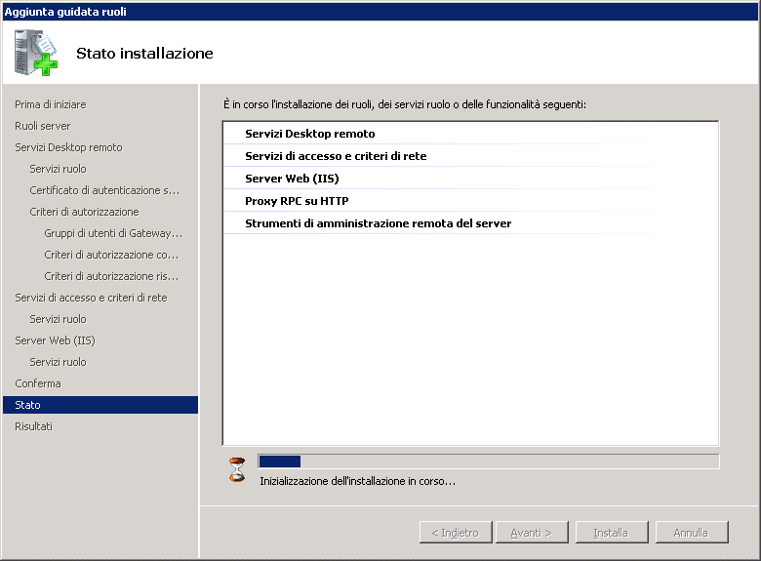Click the Stato installazione heading
This screenshot has width=761, height=561.
144,53
